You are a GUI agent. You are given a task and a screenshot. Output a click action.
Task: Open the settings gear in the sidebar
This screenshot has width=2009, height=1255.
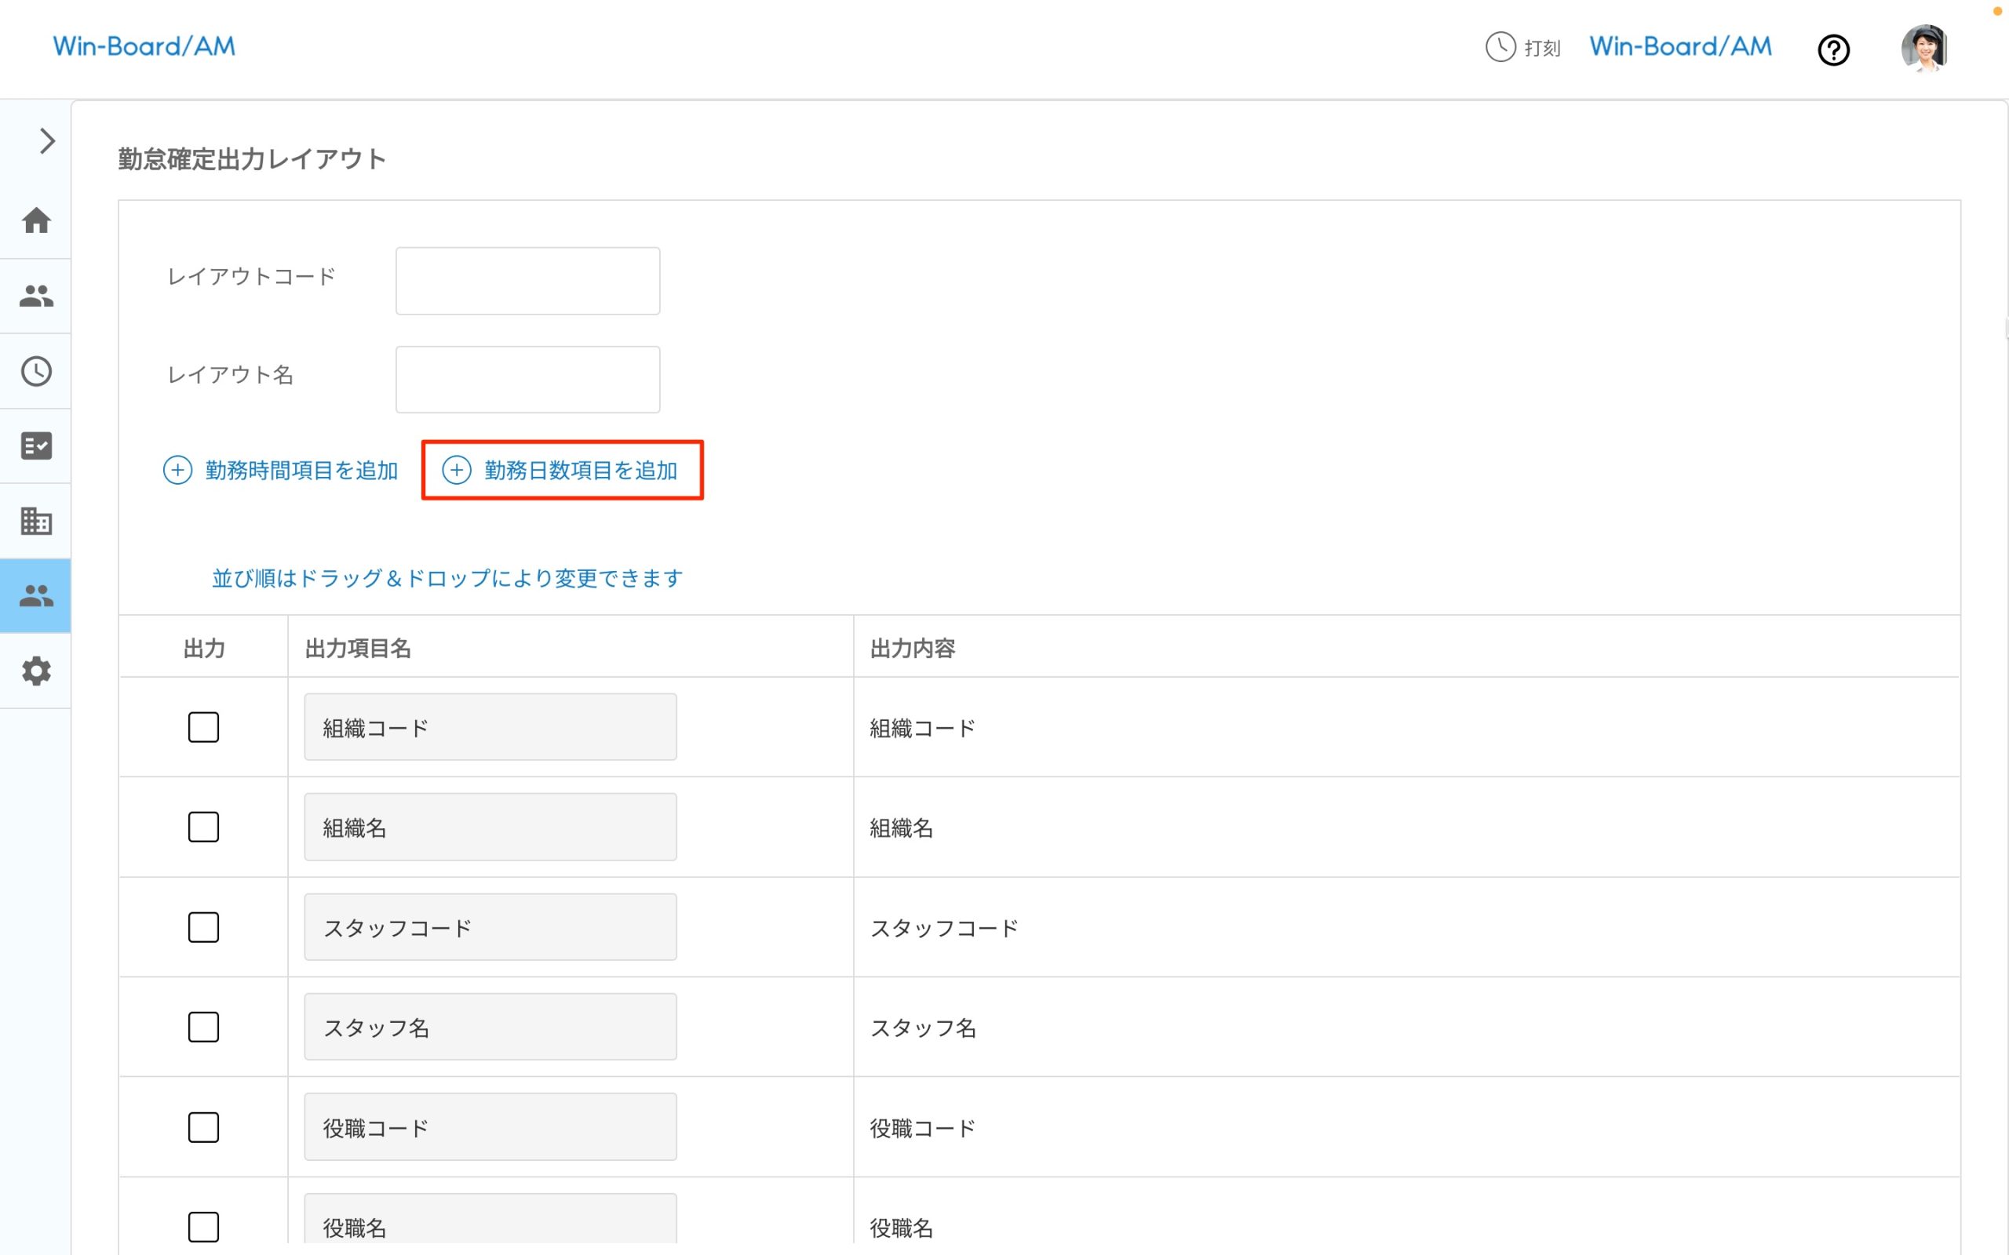point(35,671)
